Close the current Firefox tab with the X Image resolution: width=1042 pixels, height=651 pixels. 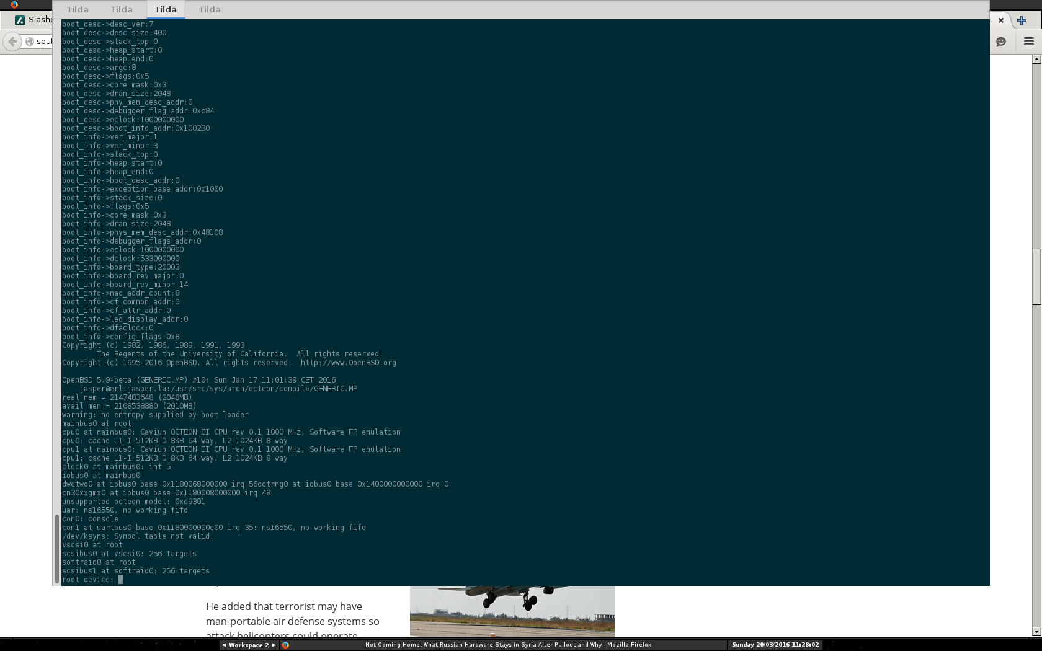tap(1000, 20)
